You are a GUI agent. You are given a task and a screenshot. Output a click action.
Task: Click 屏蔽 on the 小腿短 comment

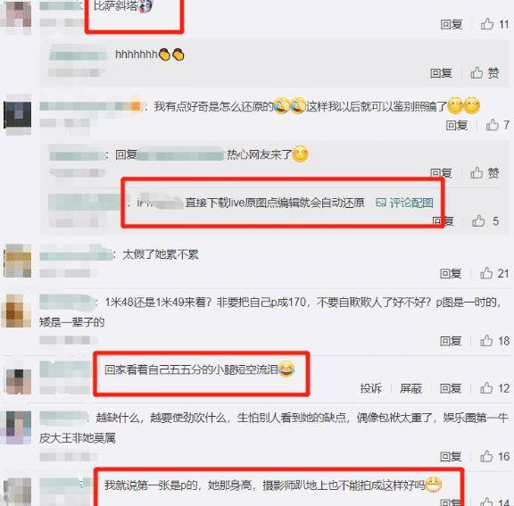(x=410, y=388)
